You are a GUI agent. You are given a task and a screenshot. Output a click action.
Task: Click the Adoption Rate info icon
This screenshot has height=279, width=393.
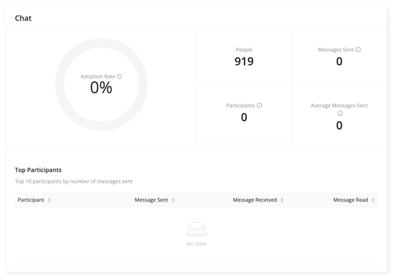119,76
